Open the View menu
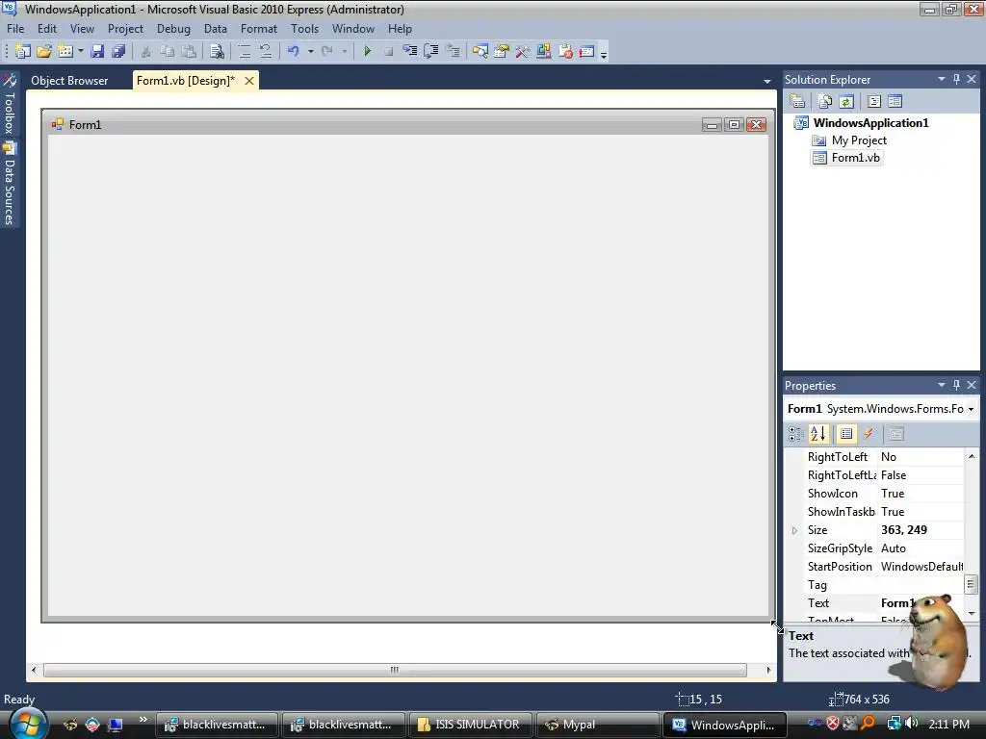This screenshot has width=986, height=739. click(x=83, y=29)
